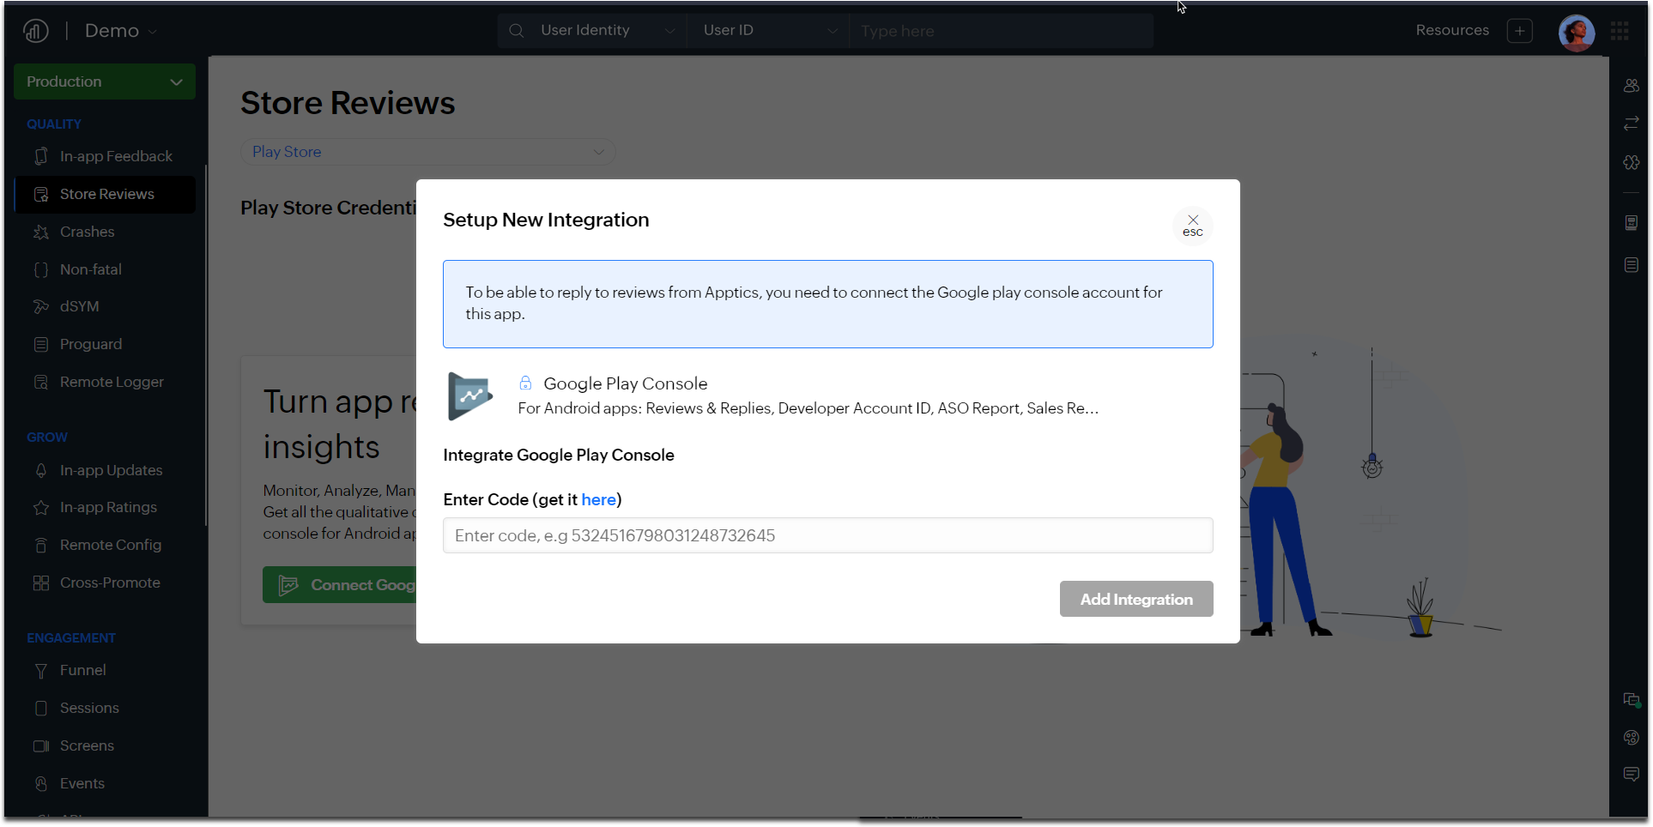Close the Setup New Integration dialog
The width and height of the screenshot is (1653, 827).
1193,226
